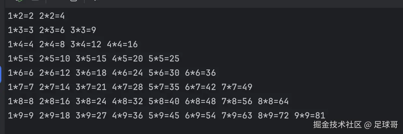Click the 掘金技术社区 watermark text
Viewport: 403px width, 134px height.
(338, 125)
